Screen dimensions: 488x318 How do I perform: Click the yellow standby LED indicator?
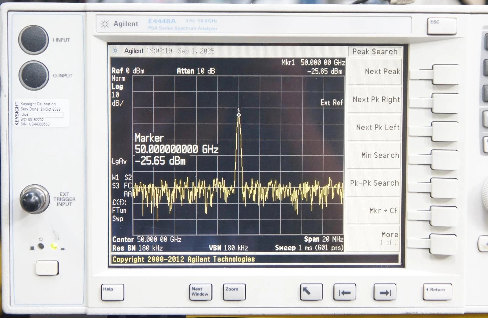54,246
